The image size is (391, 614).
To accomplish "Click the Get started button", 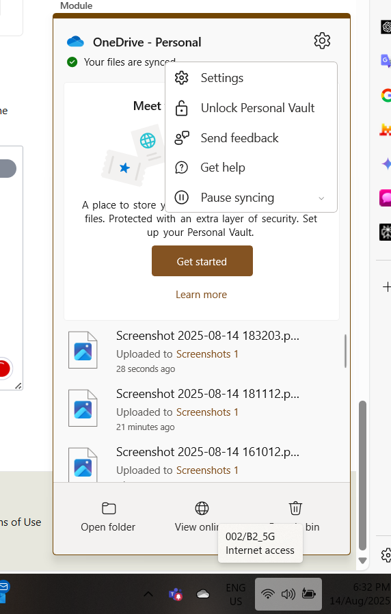I will point(202,261).
